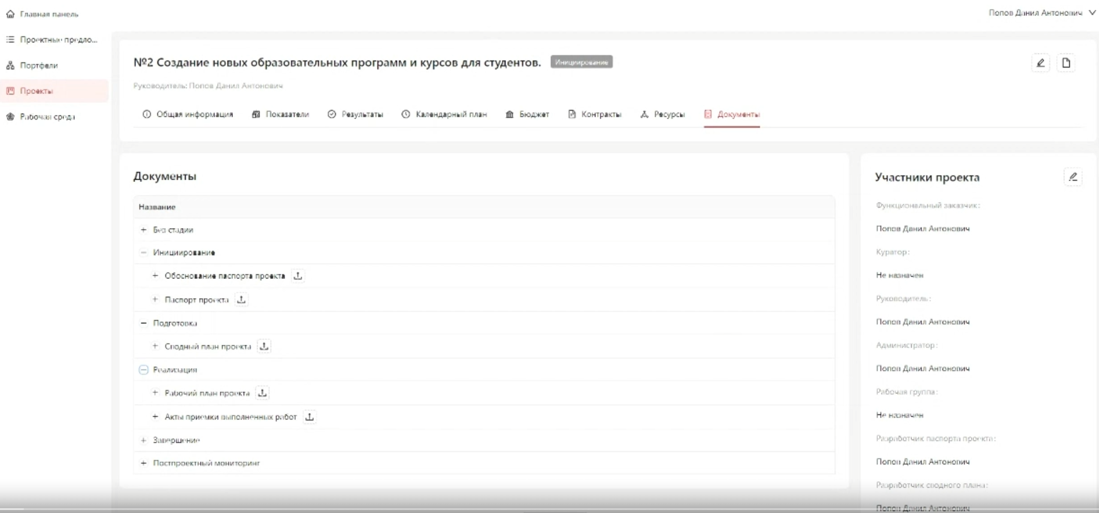Click the Показатели tab icon
Image resolution: width=1099 pixels, height=513 pixels.
[256, 114]
